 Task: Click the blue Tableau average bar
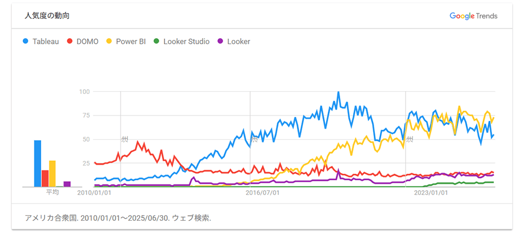[x=37, y=164]
